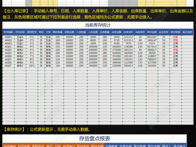This screenshot has width=196, height=147.
Task: Click the stock amount 1866.67
Action: pos(152,40)
